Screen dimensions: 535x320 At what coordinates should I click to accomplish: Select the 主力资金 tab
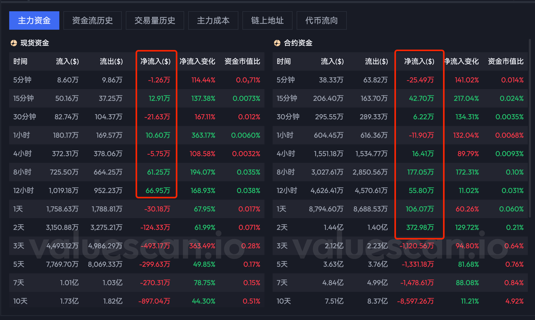[34, 20]
